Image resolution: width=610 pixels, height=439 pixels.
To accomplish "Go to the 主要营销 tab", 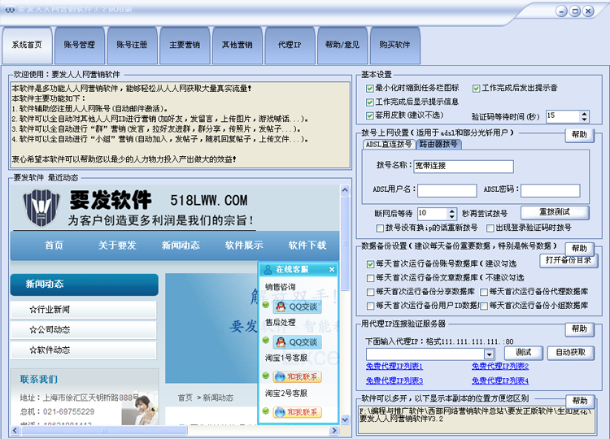I will 185,45.
